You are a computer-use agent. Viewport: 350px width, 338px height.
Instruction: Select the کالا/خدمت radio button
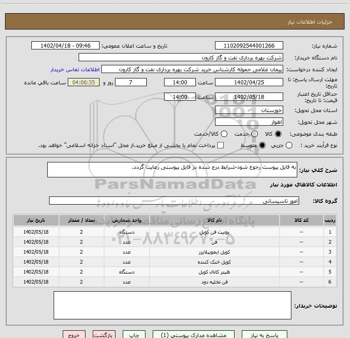pyautogui.click(x=224, y=134)
